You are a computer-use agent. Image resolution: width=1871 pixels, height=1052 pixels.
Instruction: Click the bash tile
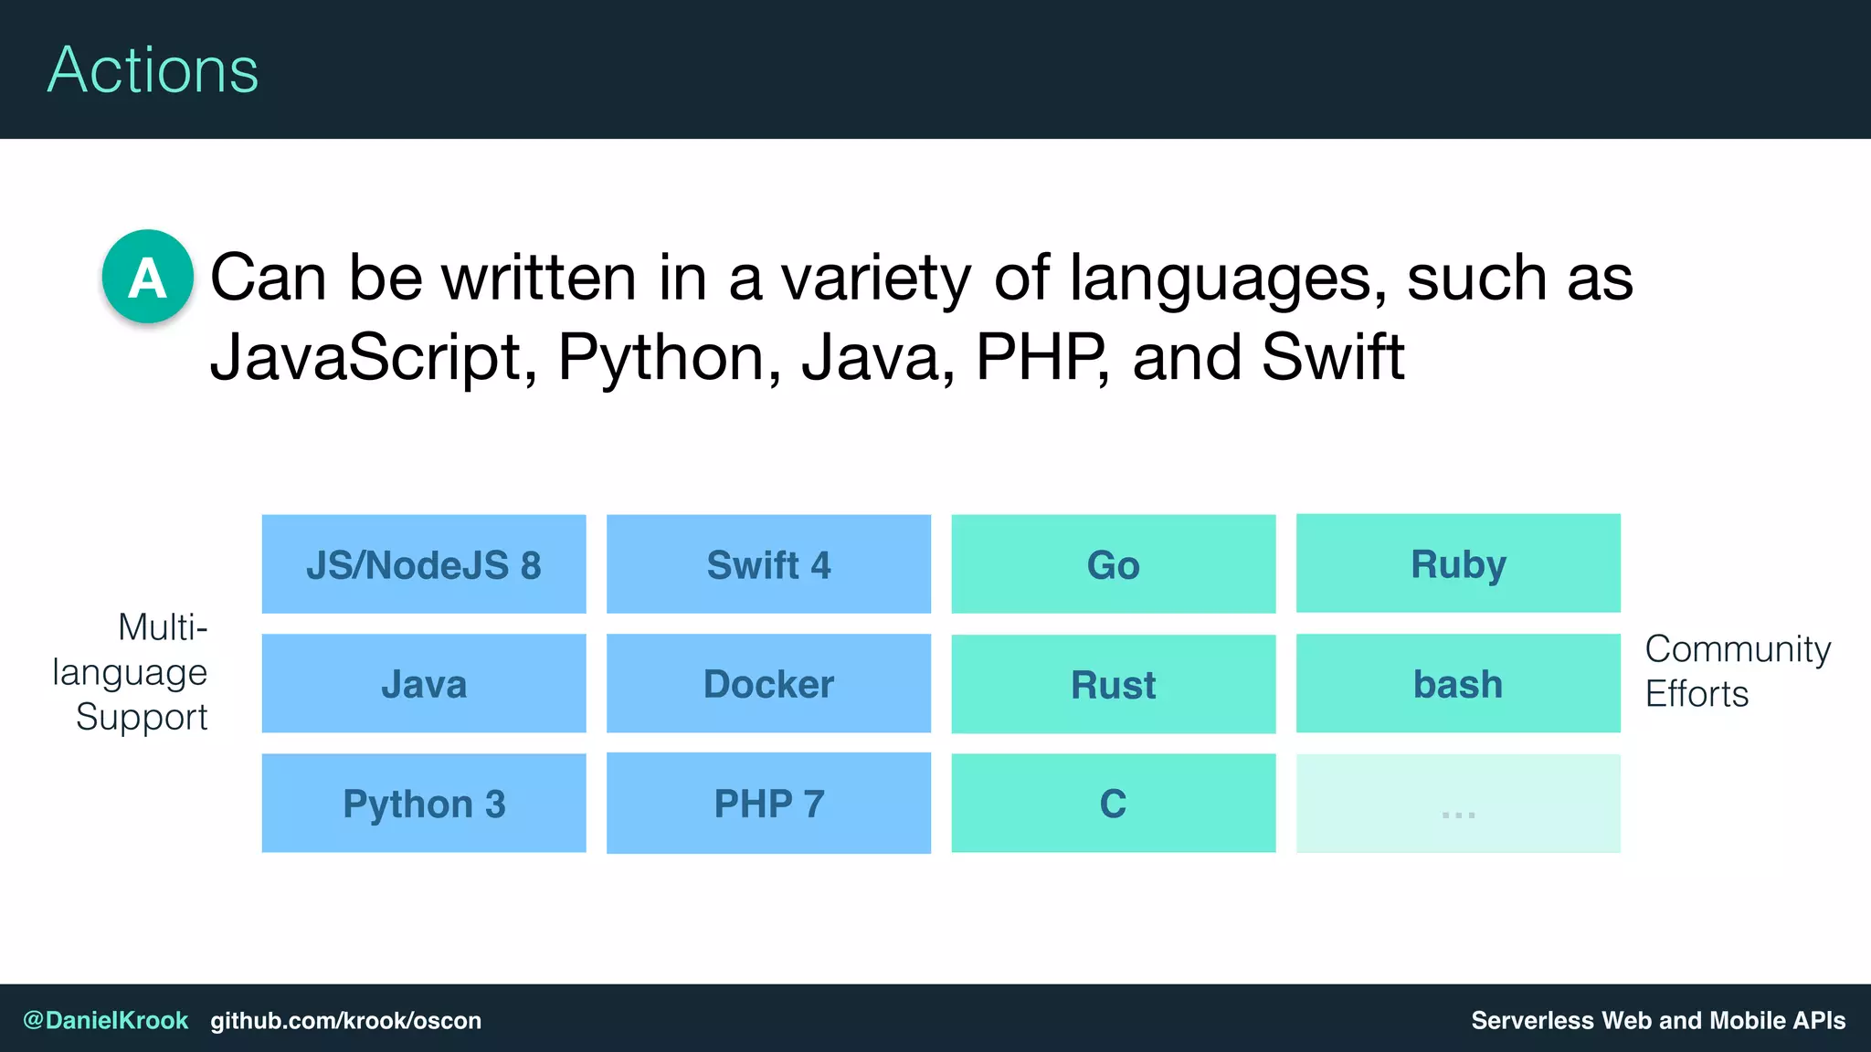[1458, 683]
